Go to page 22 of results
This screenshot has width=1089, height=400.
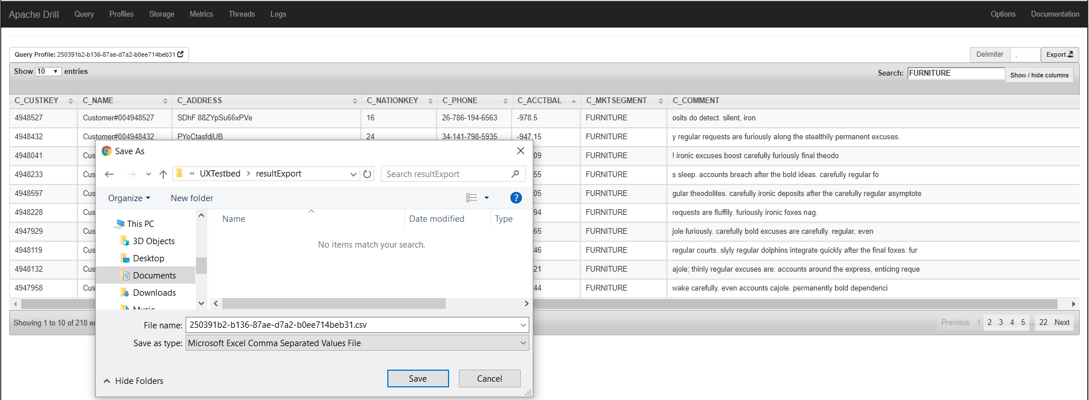click(1043, 322)
